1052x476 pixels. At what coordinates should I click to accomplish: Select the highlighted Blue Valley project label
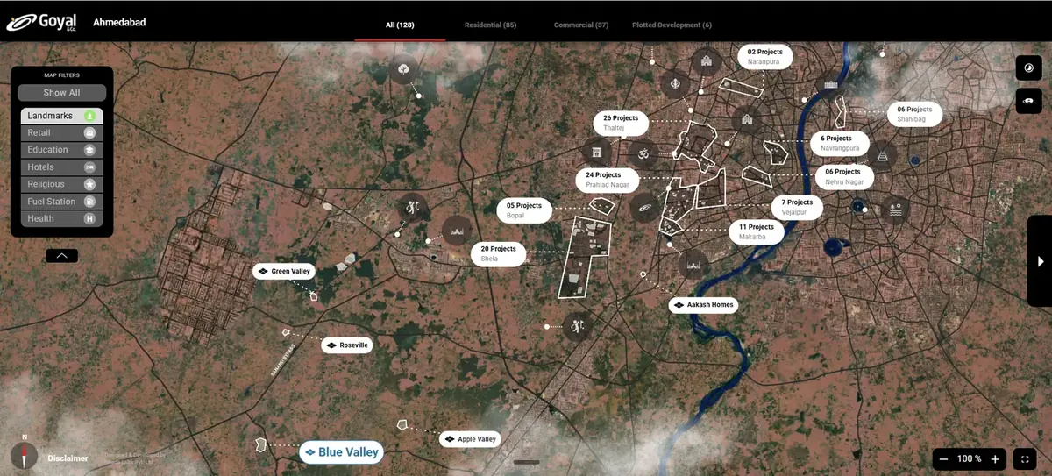341,452
